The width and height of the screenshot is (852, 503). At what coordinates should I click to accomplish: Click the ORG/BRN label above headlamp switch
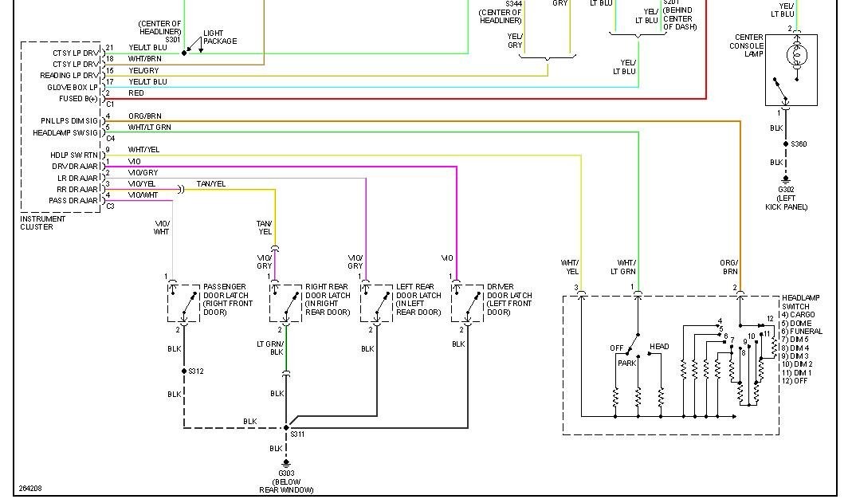tap(729, 267)
